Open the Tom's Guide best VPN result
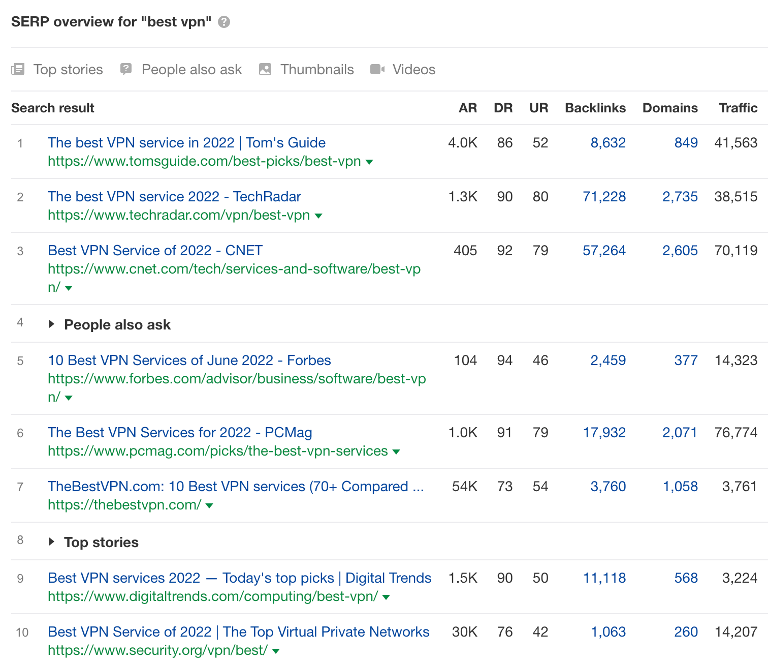This screenshot has width=768, height=661. (x=186, y=143)
